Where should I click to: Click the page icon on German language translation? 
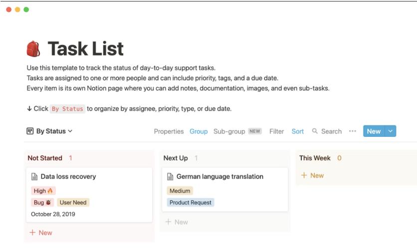pyautogui.click(x=170, y=177)
